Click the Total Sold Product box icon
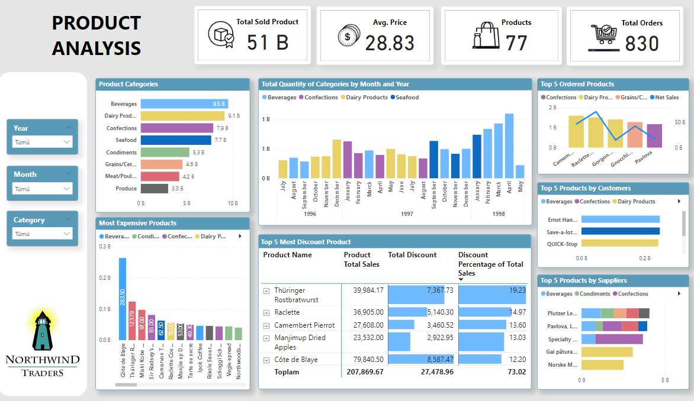Image resolution: width=694 pixels, height=401 pixels. (221, 34)
